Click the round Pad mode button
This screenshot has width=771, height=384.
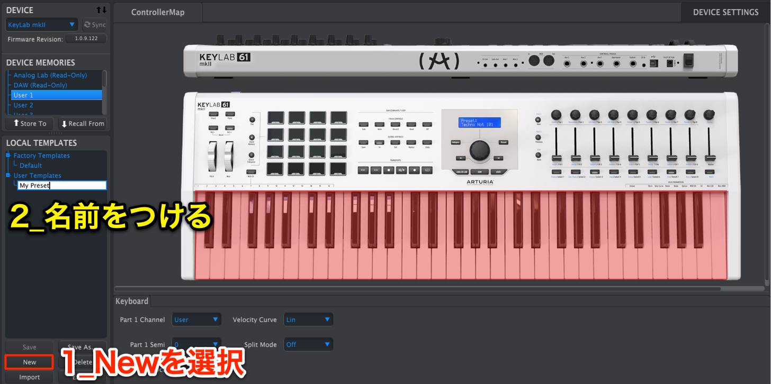[x=252, y=120]
